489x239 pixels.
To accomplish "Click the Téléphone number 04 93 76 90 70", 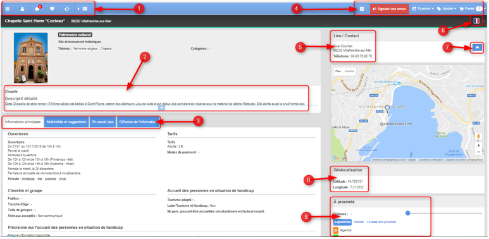I will (361, 56).
